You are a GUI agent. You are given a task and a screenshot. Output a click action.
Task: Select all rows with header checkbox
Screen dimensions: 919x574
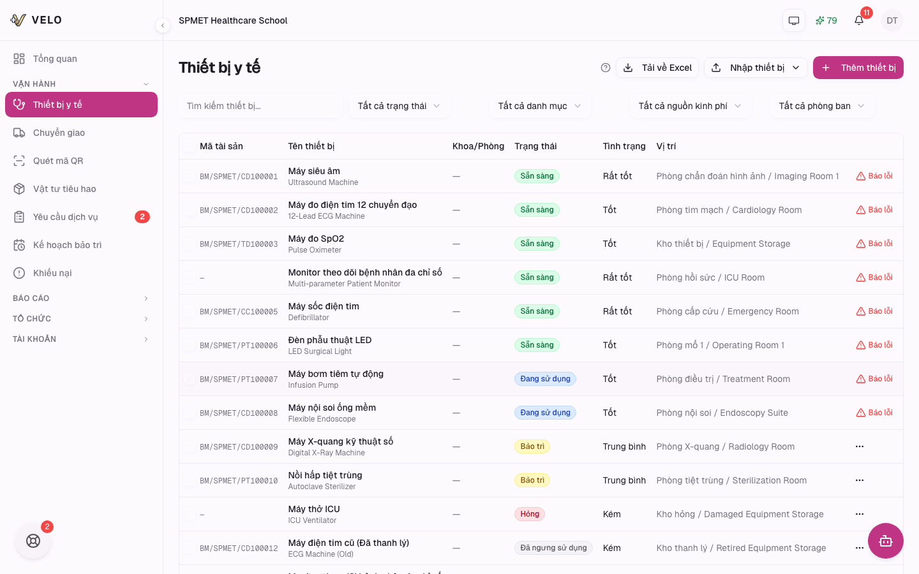pyautogui.click(x=190, y=147)
